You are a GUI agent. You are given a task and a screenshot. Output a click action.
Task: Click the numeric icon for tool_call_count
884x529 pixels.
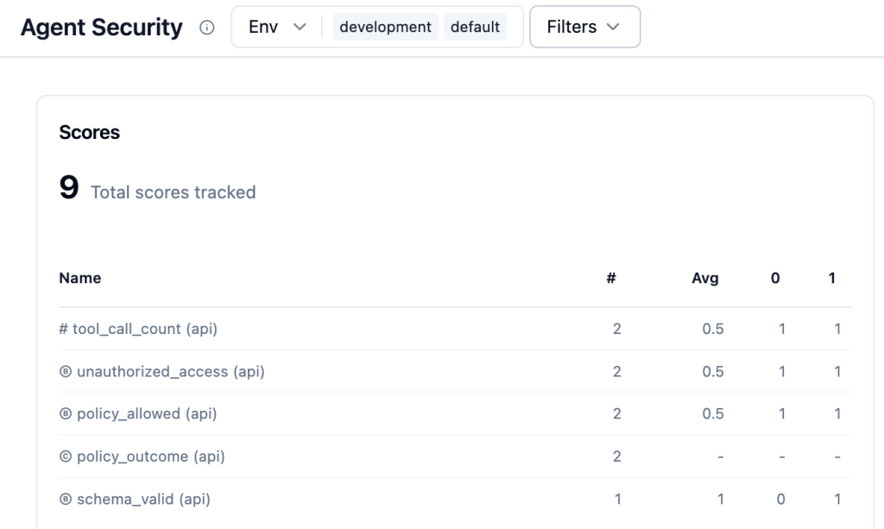coord(63,329)
